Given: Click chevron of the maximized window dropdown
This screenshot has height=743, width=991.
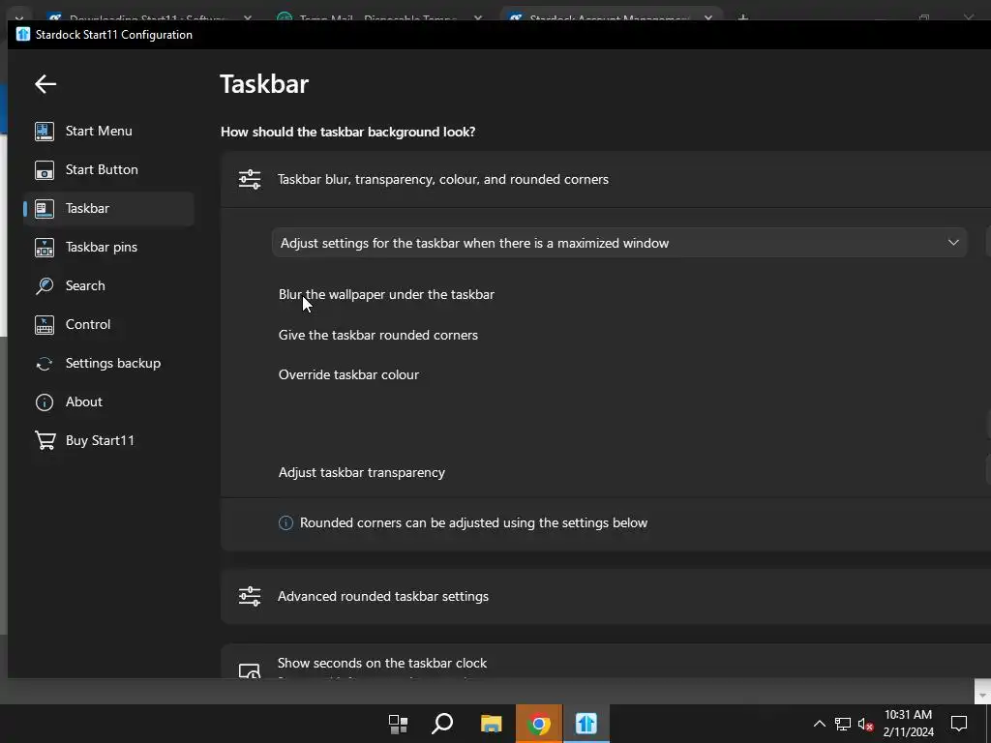Looking at the screenshot, I should (x=953, y=243).
